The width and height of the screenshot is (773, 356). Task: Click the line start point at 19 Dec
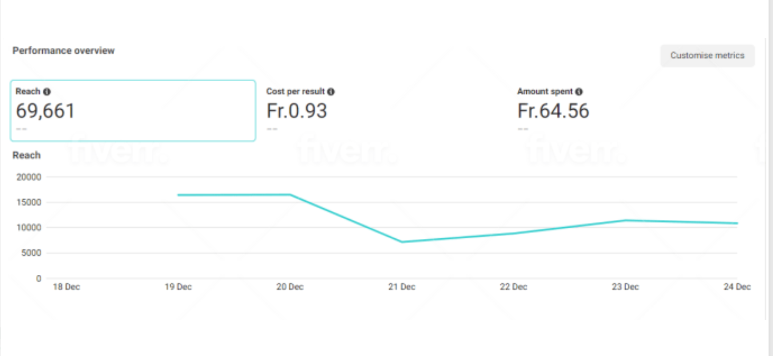[x=178, y=195]
